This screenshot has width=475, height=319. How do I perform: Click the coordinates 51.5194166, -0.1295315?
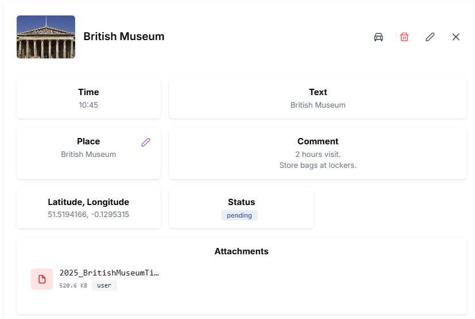coord(88,214)
